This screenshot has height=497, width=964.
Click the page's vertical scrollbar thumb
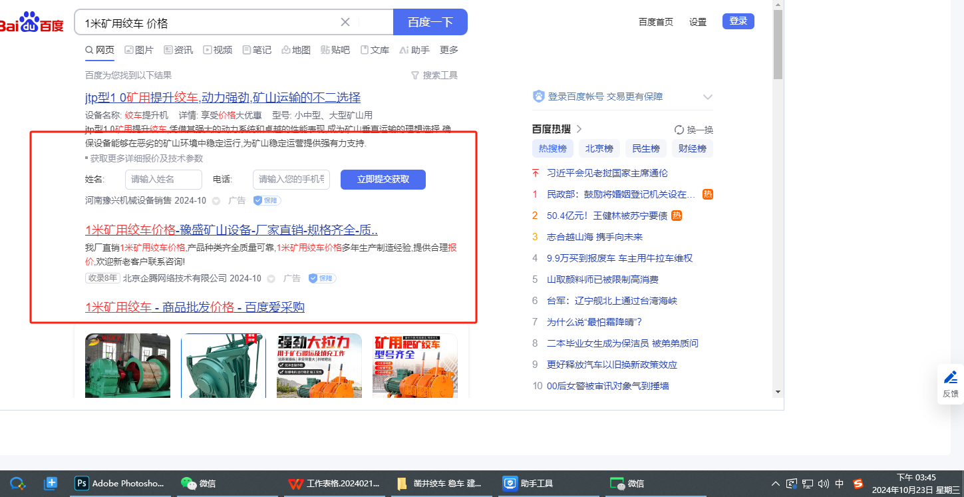pos(778,44)
